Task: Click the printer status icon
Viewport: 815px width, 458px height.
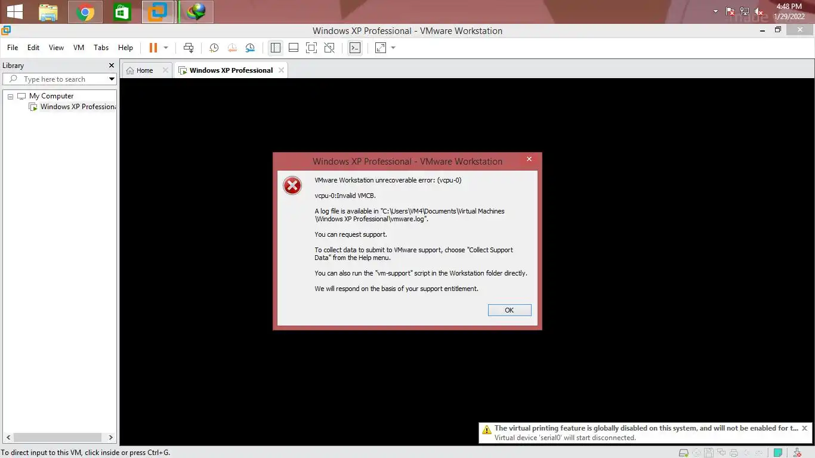Action: coord(734,453)
